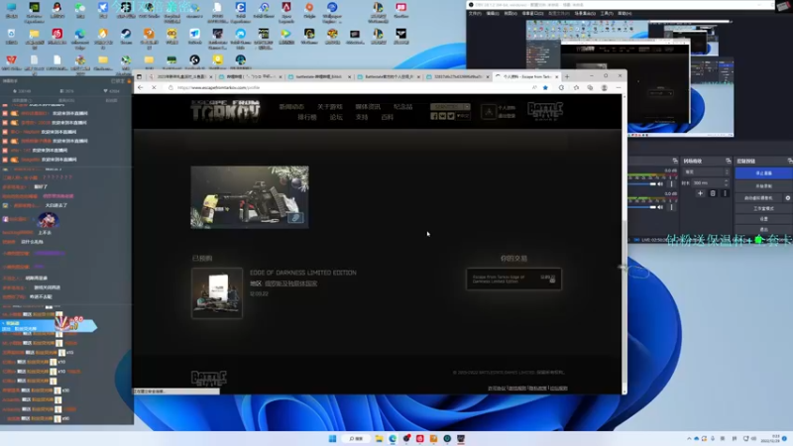Open the holiday gift banner image
Image resolution: width=793 pixels, height=446 pixels.
[x=250, y=197]
